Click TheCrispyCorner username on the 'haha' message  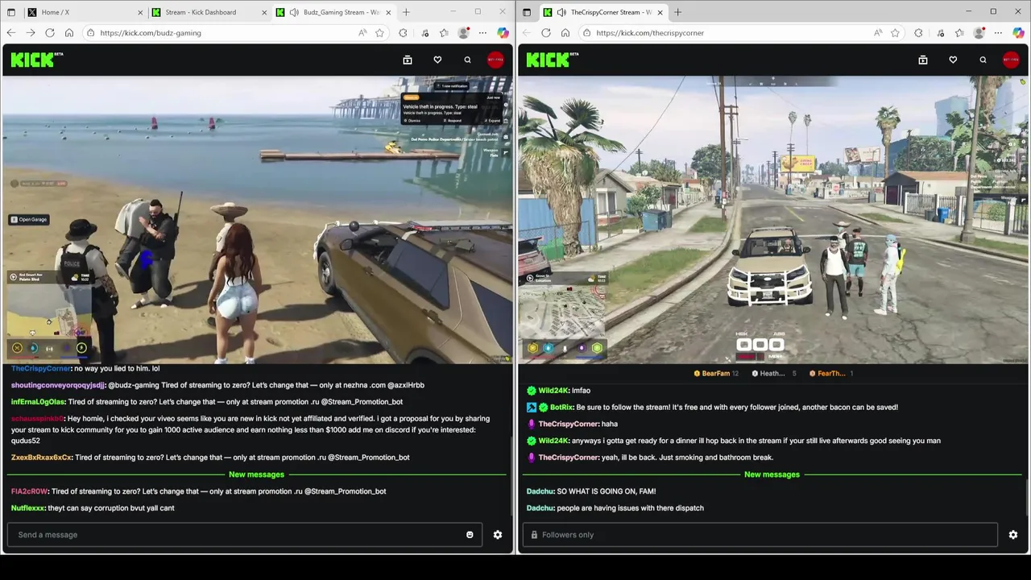[569, 424]
